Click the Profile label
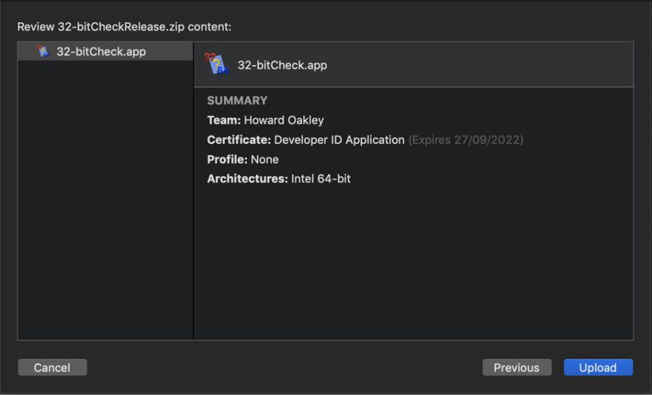This screenshot has height=395, width=652. click(227, 159)
